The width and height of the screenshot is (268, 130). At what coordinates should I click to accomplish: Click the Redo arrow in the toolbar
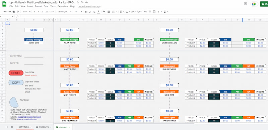[x=10, y=12]
